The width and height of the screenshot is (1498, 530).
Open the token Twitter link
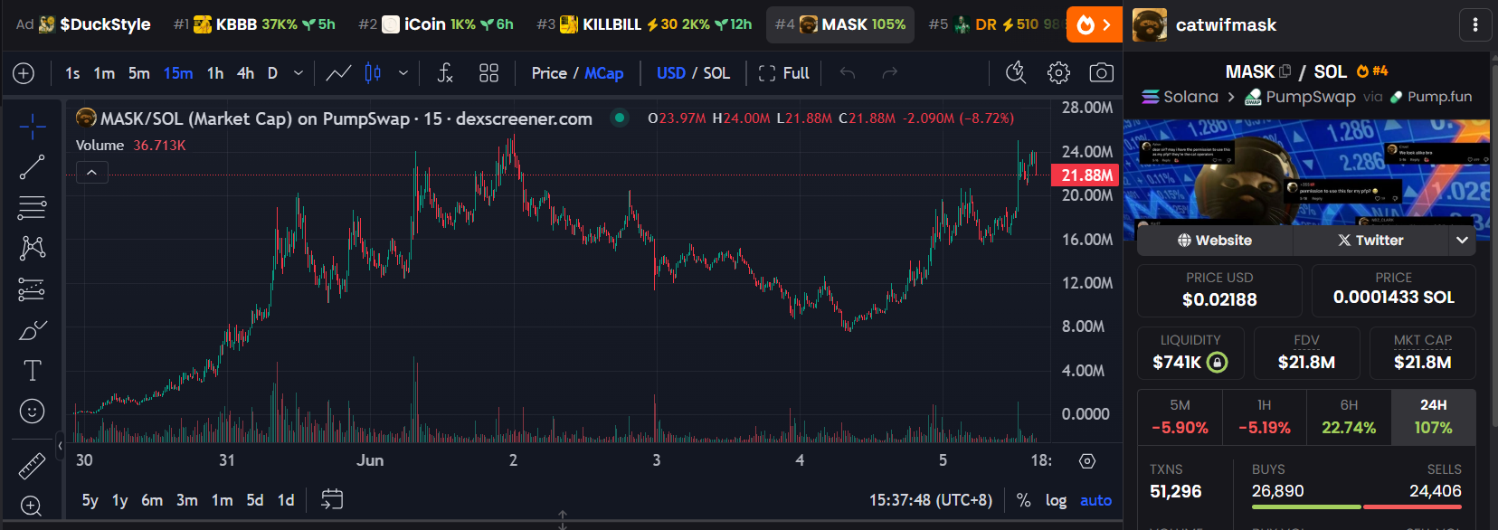click(x=1370, y=241)
